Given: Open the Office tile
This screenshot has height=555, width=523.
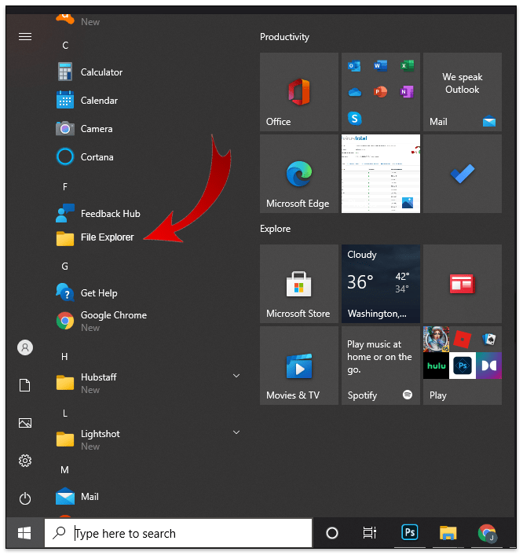Looking at the screenshot, I should point(299,92).
